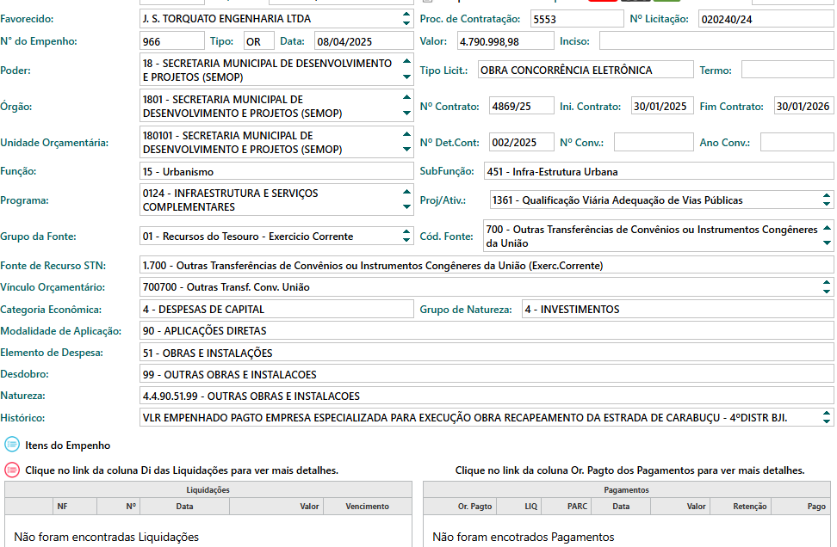Click the Retenção column header in Pagamentos
The image size is (837, 547).
click(x=741, y=506)
